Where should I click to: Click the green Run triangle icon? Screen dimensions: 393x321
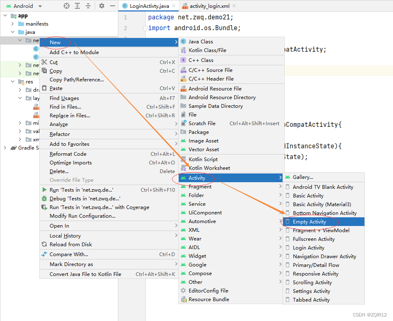(44, 190)
